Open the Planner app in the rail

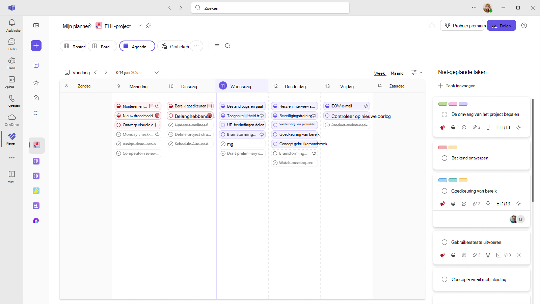click(x=12, y=139)
